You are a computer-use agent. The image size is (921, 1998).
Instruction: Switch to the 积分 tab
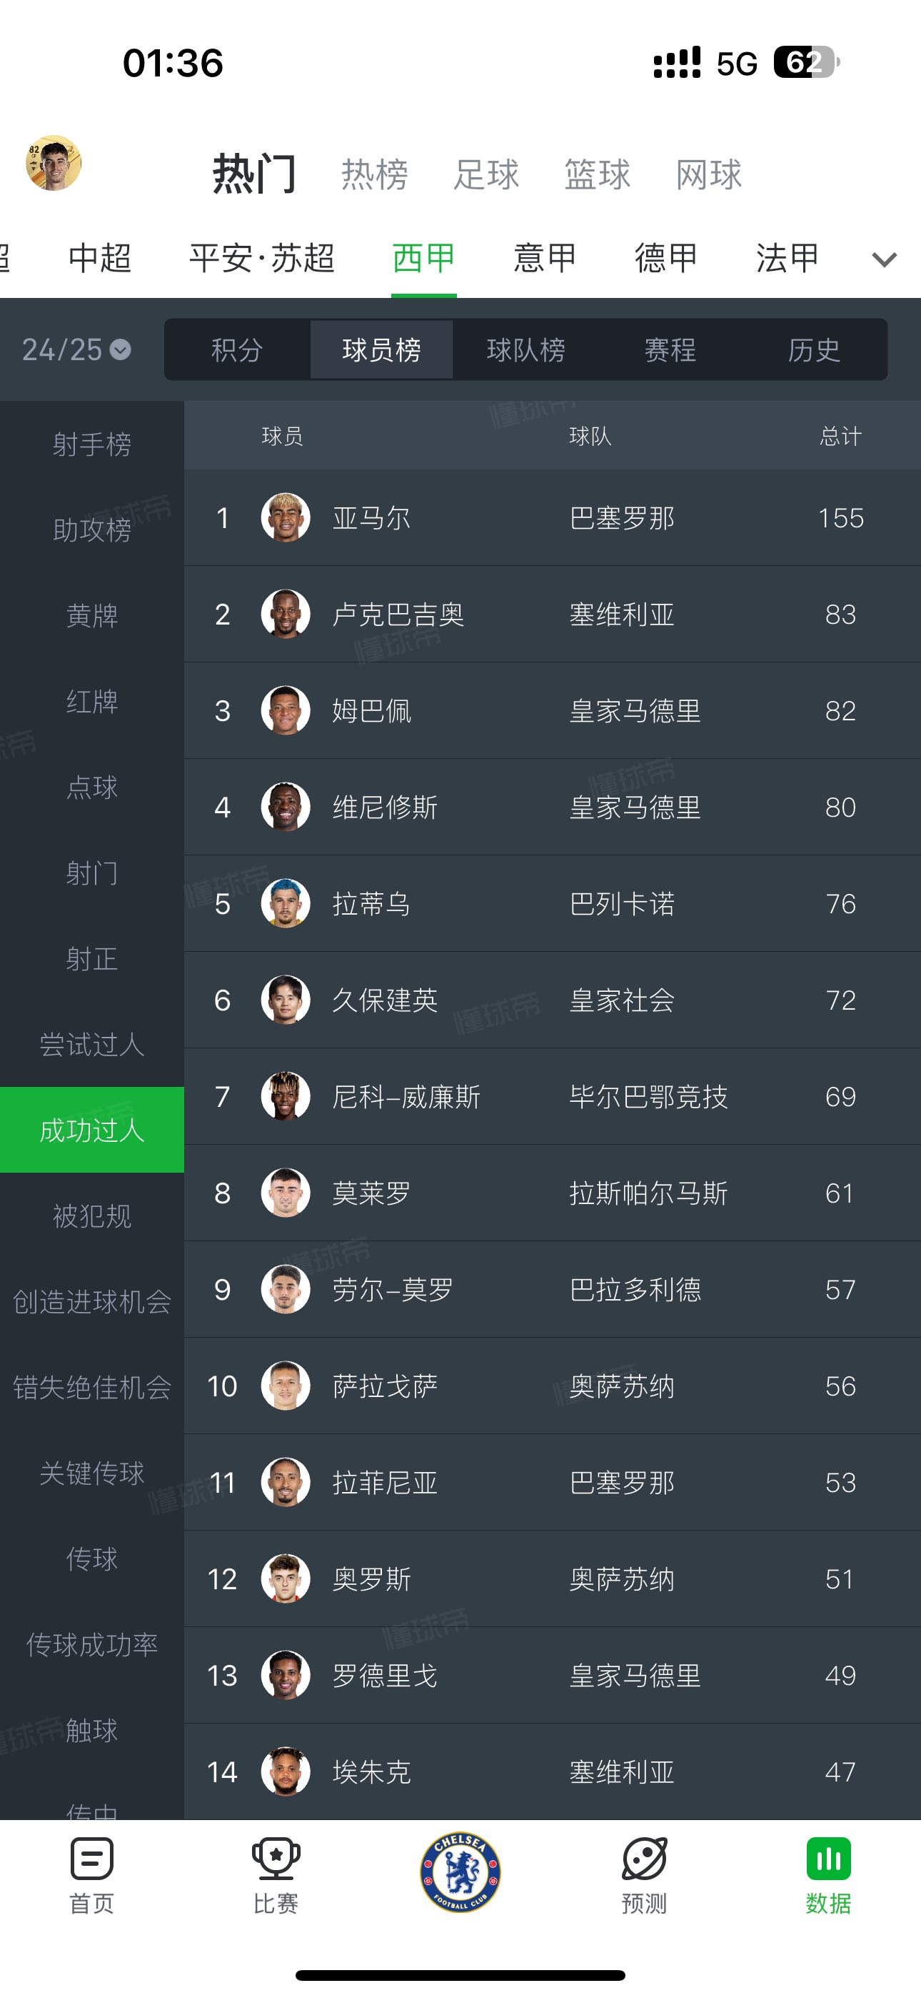click(237, 350)
